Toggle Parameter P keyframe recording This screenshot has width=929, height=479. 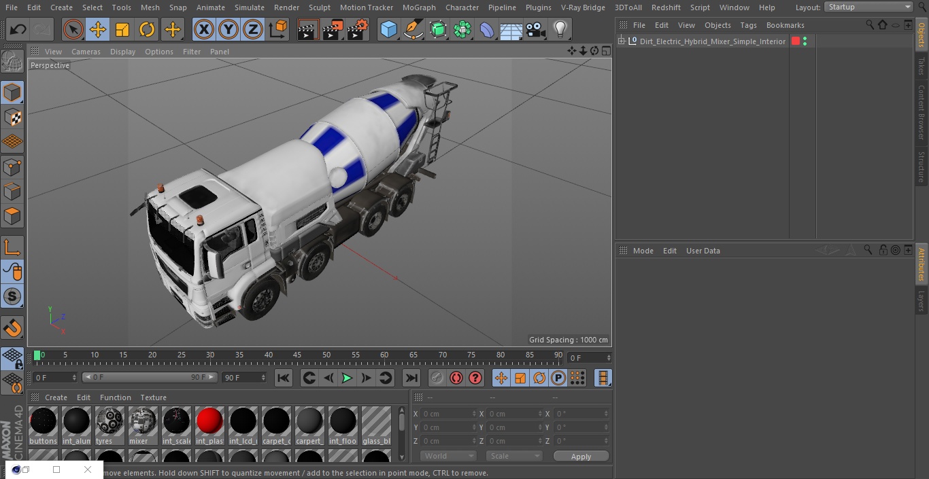pyautogui.click(x=558, y=378)
